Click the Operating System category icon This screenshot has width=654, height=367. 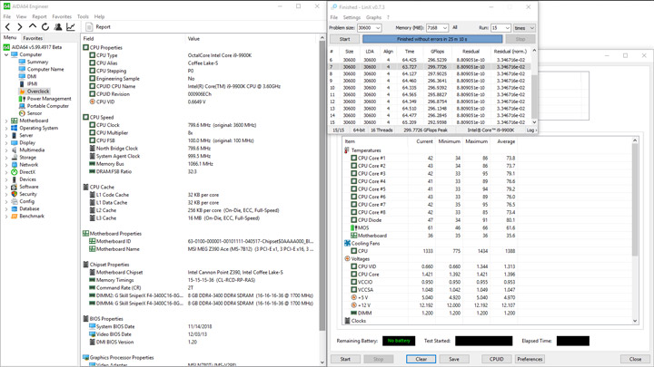[x=15, y=128]
